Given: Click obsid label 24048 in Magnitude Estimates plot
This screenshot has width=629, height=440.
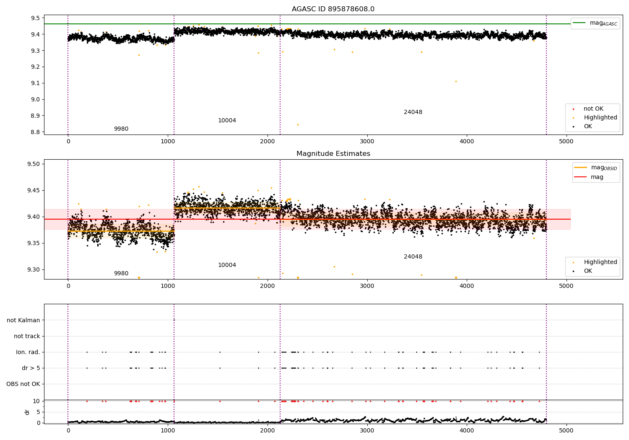Looking at the screenshot, I should (x=413, y=257).
